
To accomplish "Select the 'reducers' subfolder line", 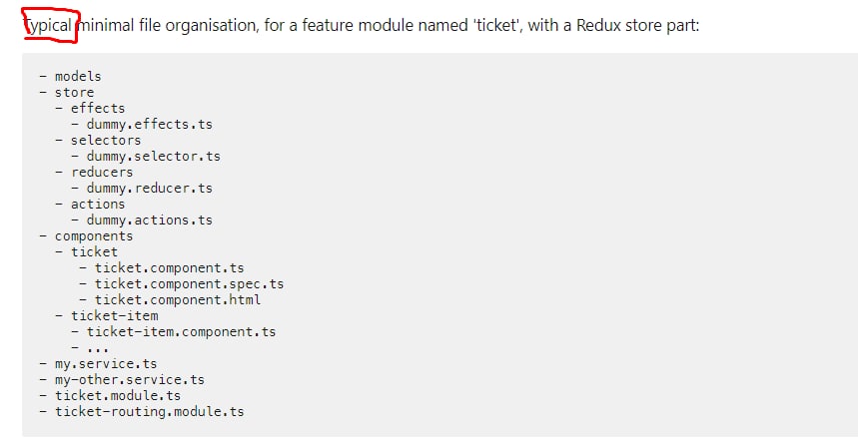I will pos(102,173).
